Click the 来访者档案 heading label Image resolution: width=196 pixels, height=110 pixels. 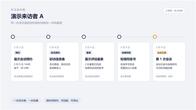pyautogui.click(x=18, y=10)
